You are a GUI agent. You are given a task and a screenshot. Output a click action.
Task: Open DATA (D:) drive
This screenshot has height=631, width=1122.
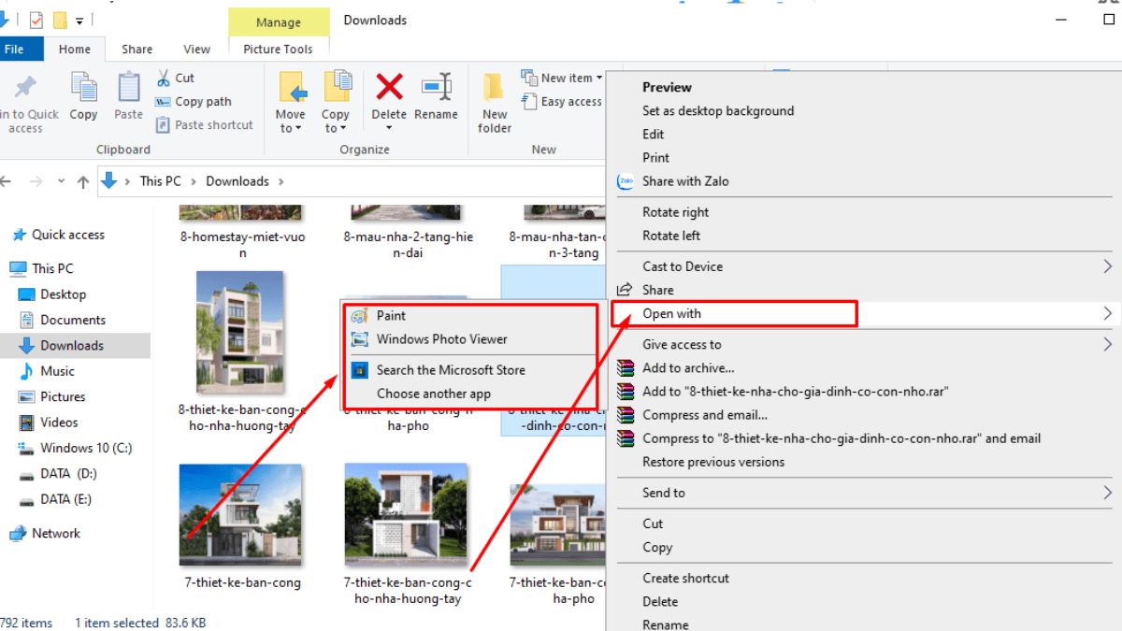(68, 474)
